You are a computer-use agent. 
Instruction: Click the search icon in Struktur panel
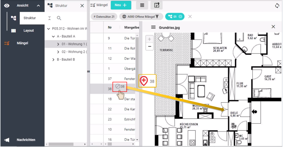click(x=59, y=18)
